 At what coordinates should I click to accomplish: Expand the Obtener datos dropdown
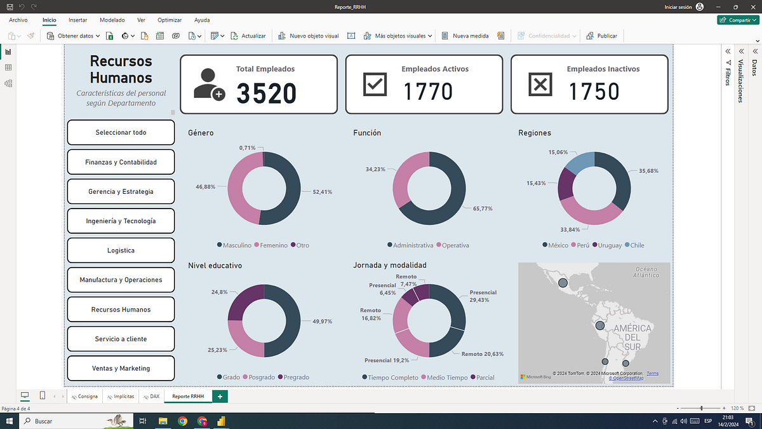click(98, 36)
